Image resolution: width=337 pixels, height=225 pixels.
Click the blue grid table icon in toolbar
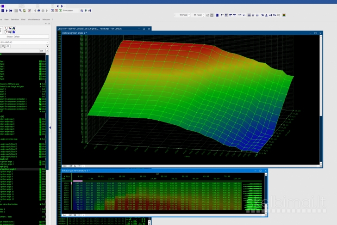coord(217,15)
